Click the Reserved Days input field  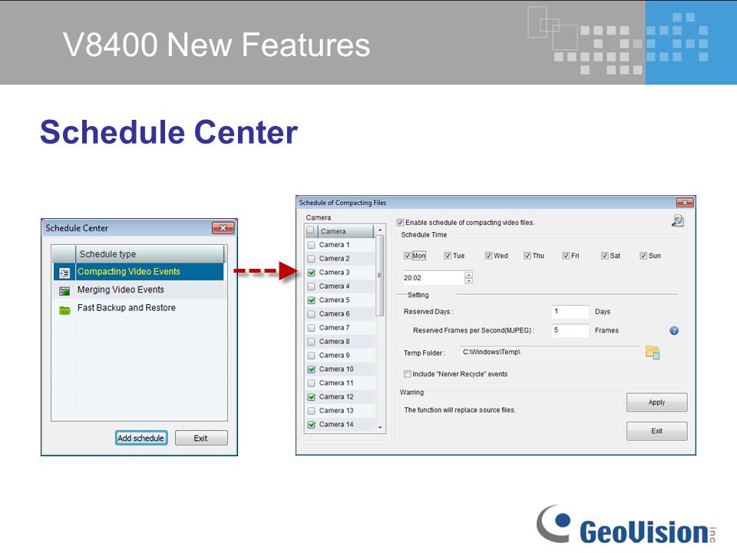[570, 312]
